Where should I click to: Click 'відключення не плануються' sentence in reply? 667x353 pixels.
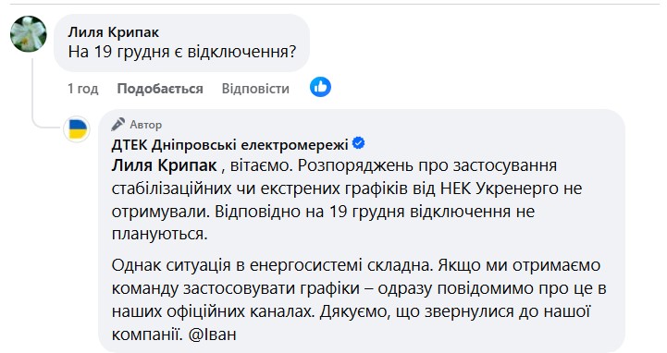click(x=323, y=223)
